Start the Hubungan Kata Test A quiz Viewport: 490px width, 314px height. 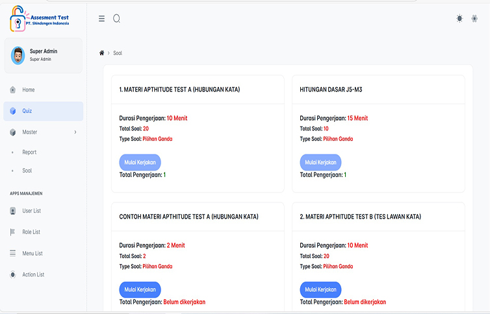pyautogui.click(x=140, y=162)
